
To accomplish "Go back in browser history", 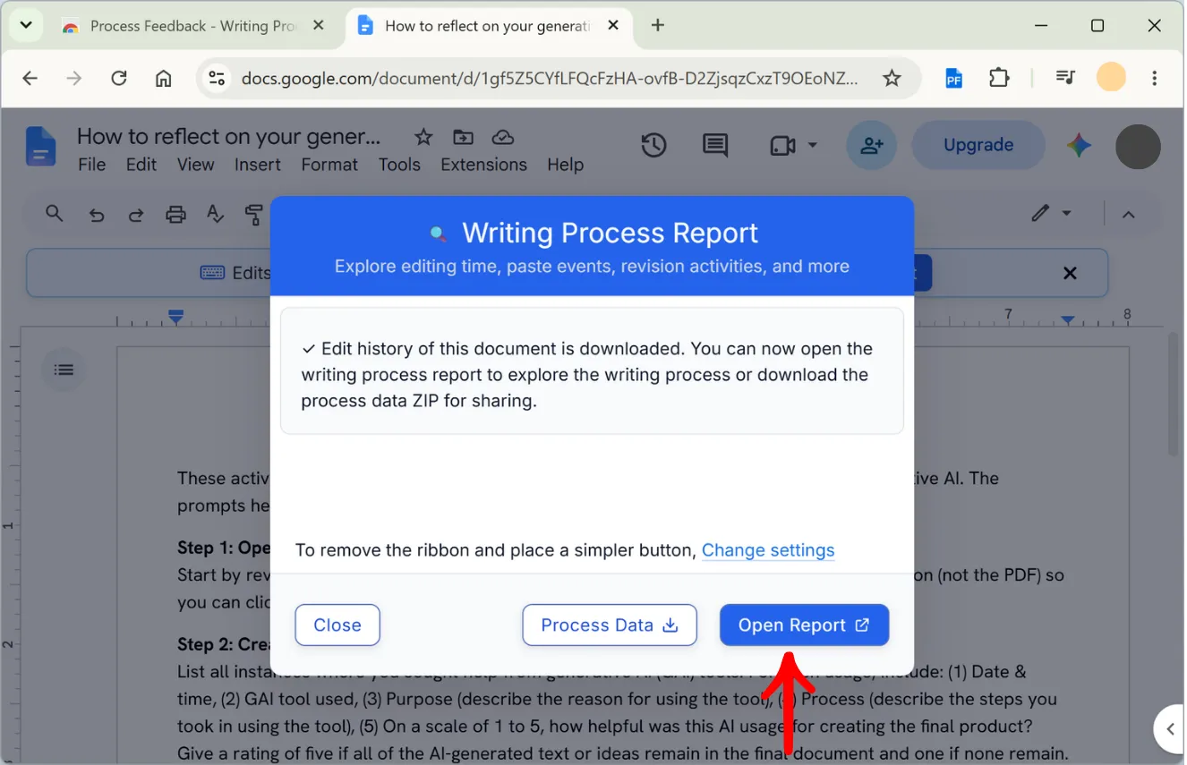I will pyautogui.click(x=30, y=79).
